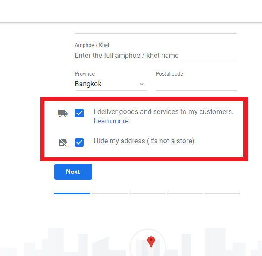Uncheck "Hide my address" checkbox
Screen dimensions: 262x256
(79, 142)
